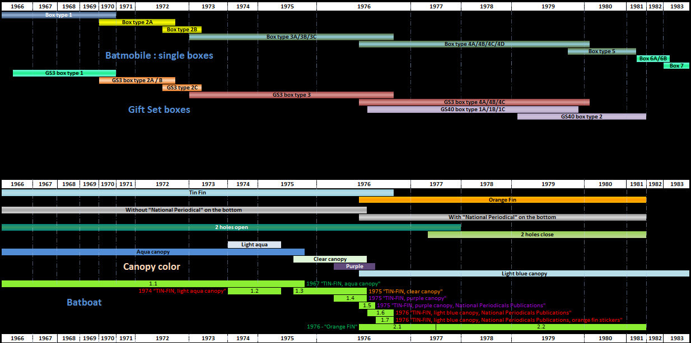Click the "Box type 5" bar
This screenshot has width=691, height=343.
(x=602, y=51)
